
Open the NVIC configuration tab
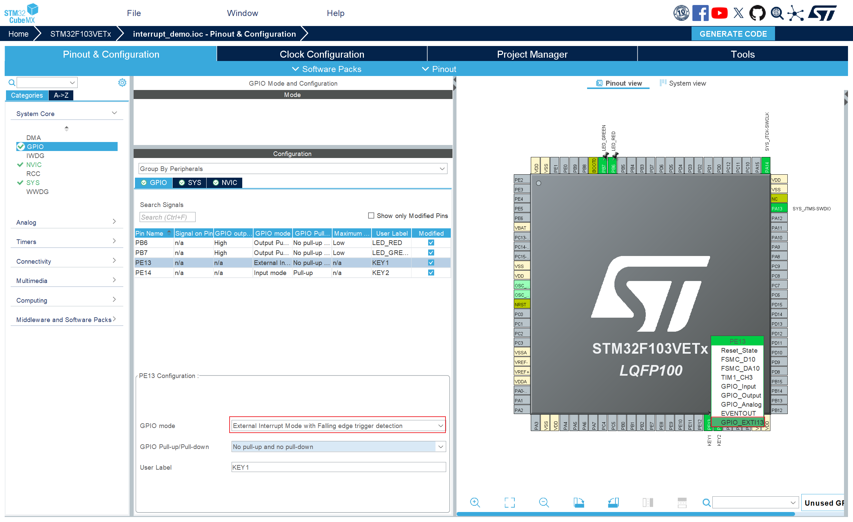coord(225,183)
